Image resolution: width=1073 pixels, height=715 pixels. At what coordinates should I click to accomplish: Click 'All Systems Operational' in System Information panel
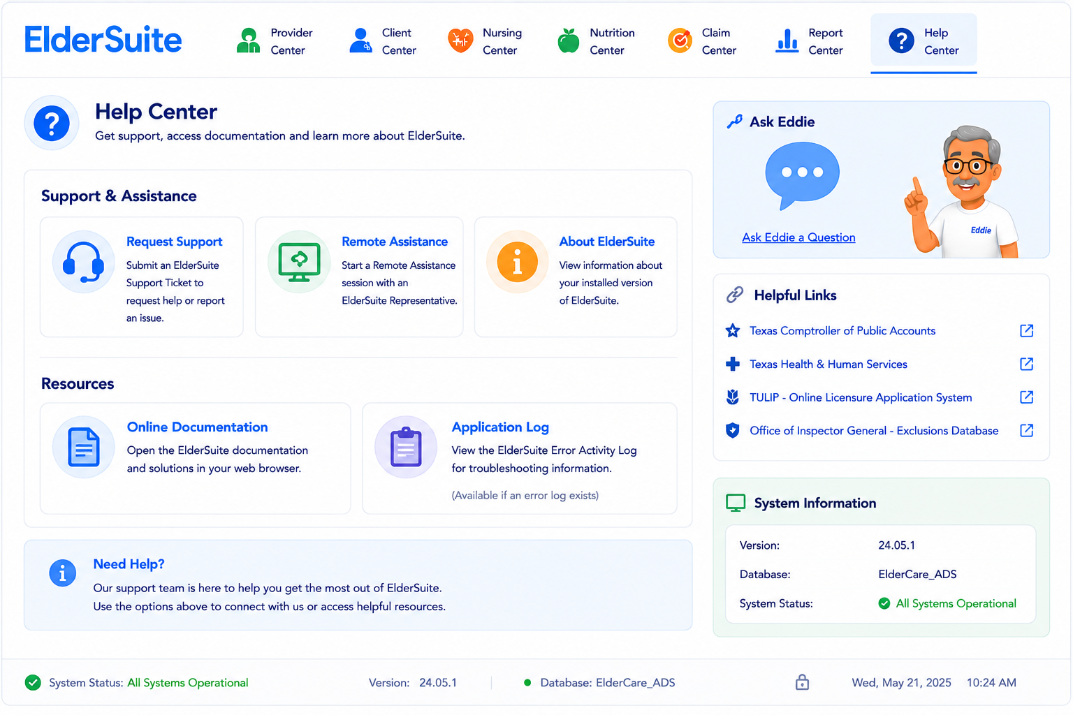point(956,603)
